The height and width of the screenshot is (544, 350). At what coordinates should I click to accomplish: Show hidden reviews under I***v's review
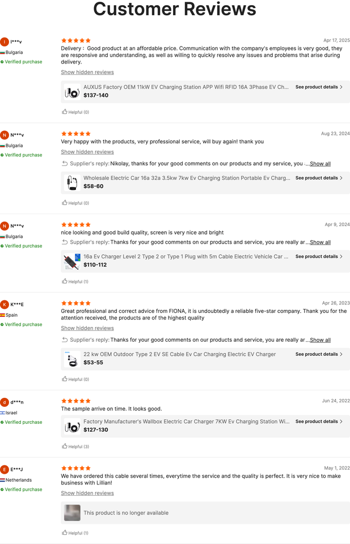click(x=87, y=73)
